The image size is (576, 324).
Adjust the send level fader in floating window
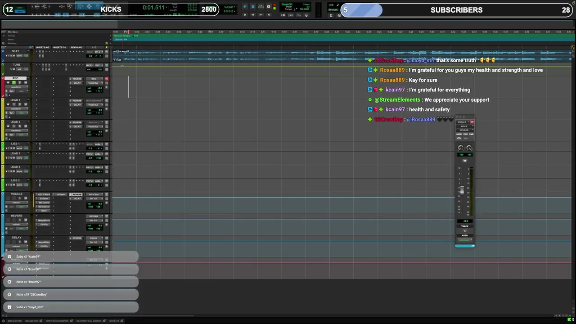click(462, 191)
